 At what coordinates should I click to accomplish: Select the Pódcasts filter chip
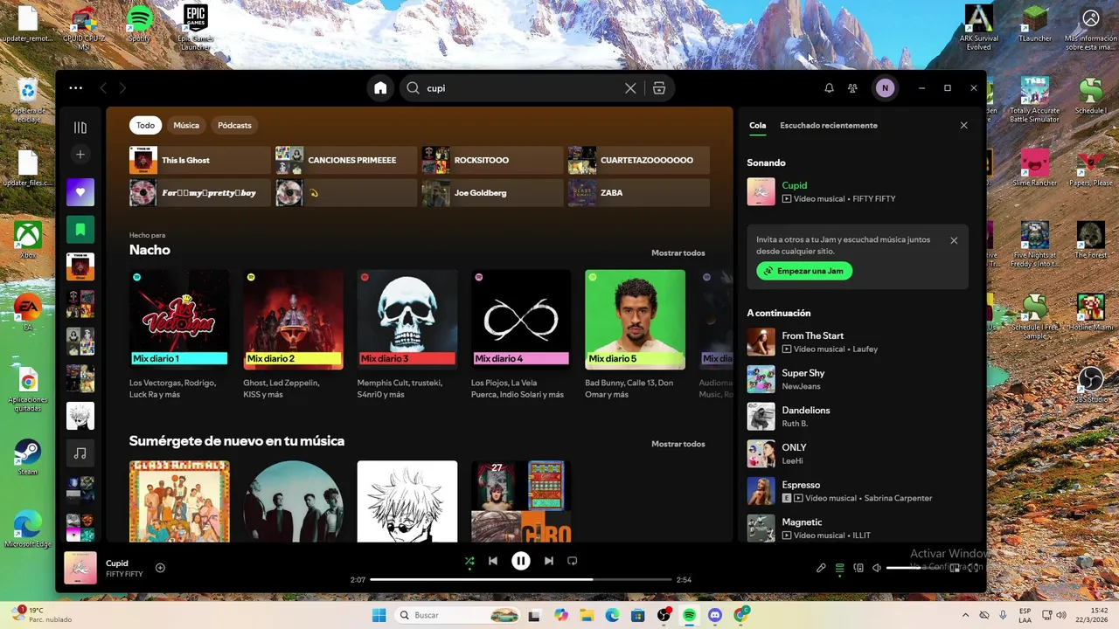[x=234, y=125]
